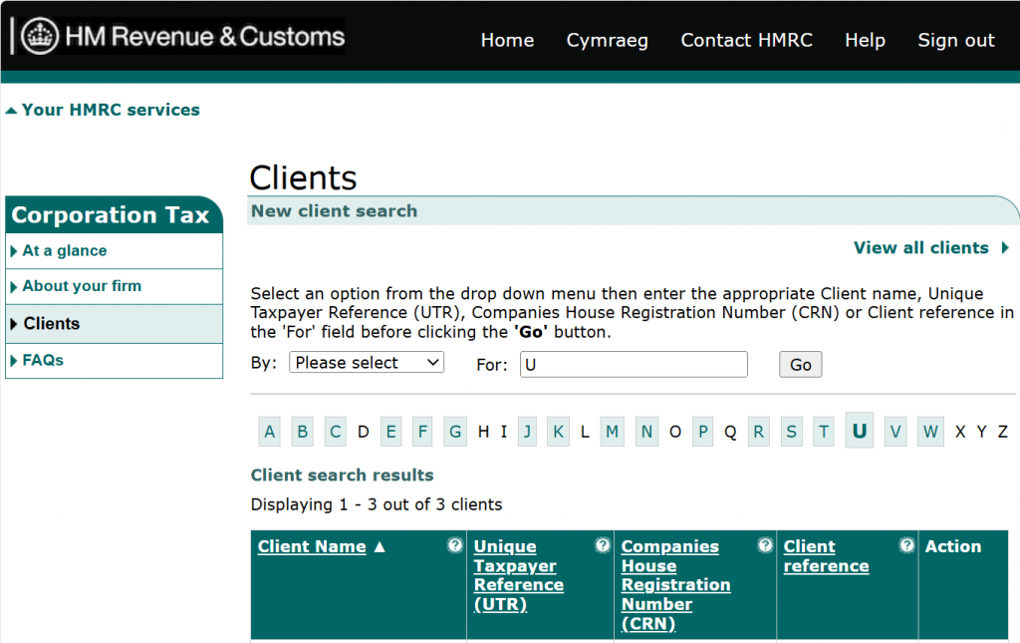Open About your firm in sidebar
Viewport: 1020px width, 643px height.
82,286
